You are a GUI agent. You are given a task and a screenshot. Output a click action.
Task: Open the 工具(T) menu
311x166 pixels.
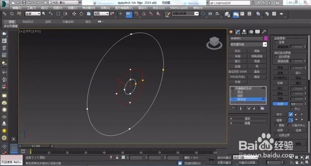pyautogui.click(x=31, y=8)
